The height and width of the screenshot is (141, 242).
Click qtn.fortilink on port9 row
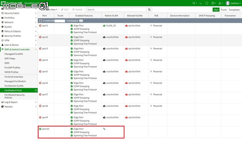click(x=134, y=117)
